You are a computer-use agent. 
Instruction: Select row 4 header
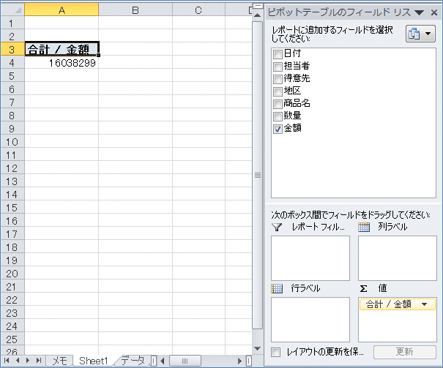[x=12, y=63]
